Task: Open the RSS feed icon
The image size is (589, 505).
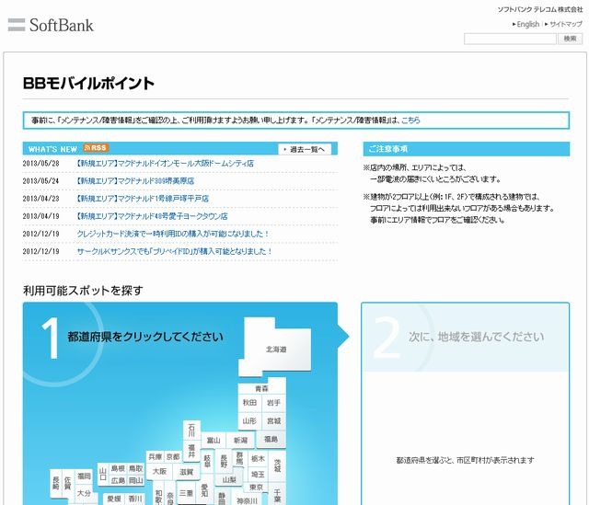Action: tap(96, 148)
